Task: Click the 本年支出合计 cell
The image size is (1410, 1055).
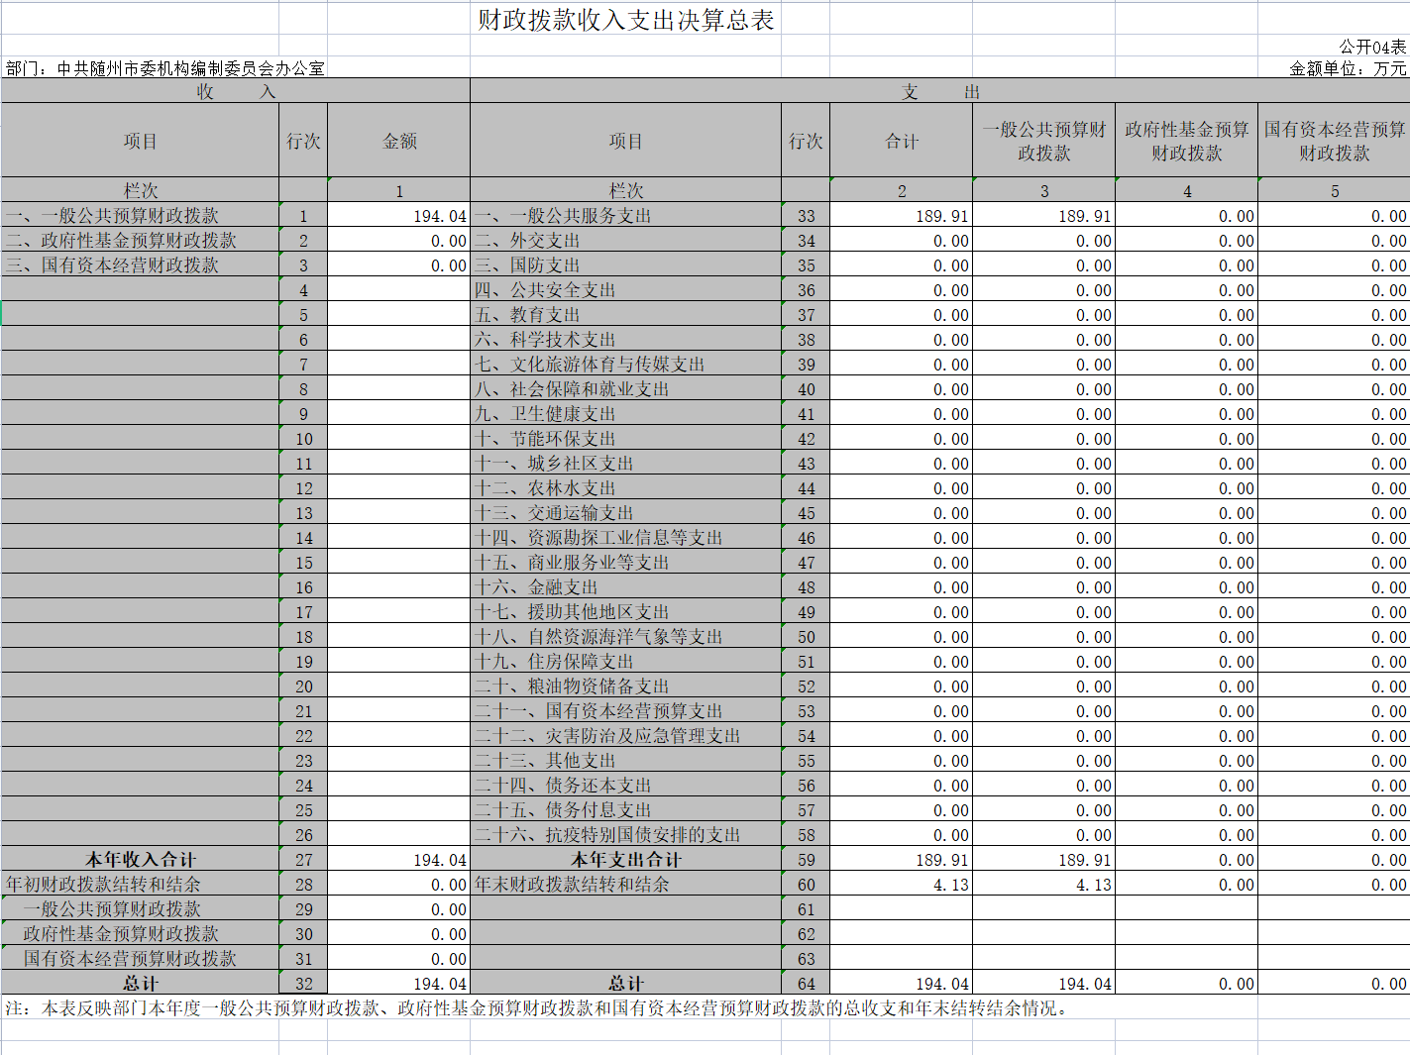Action: tap(625, 860)
